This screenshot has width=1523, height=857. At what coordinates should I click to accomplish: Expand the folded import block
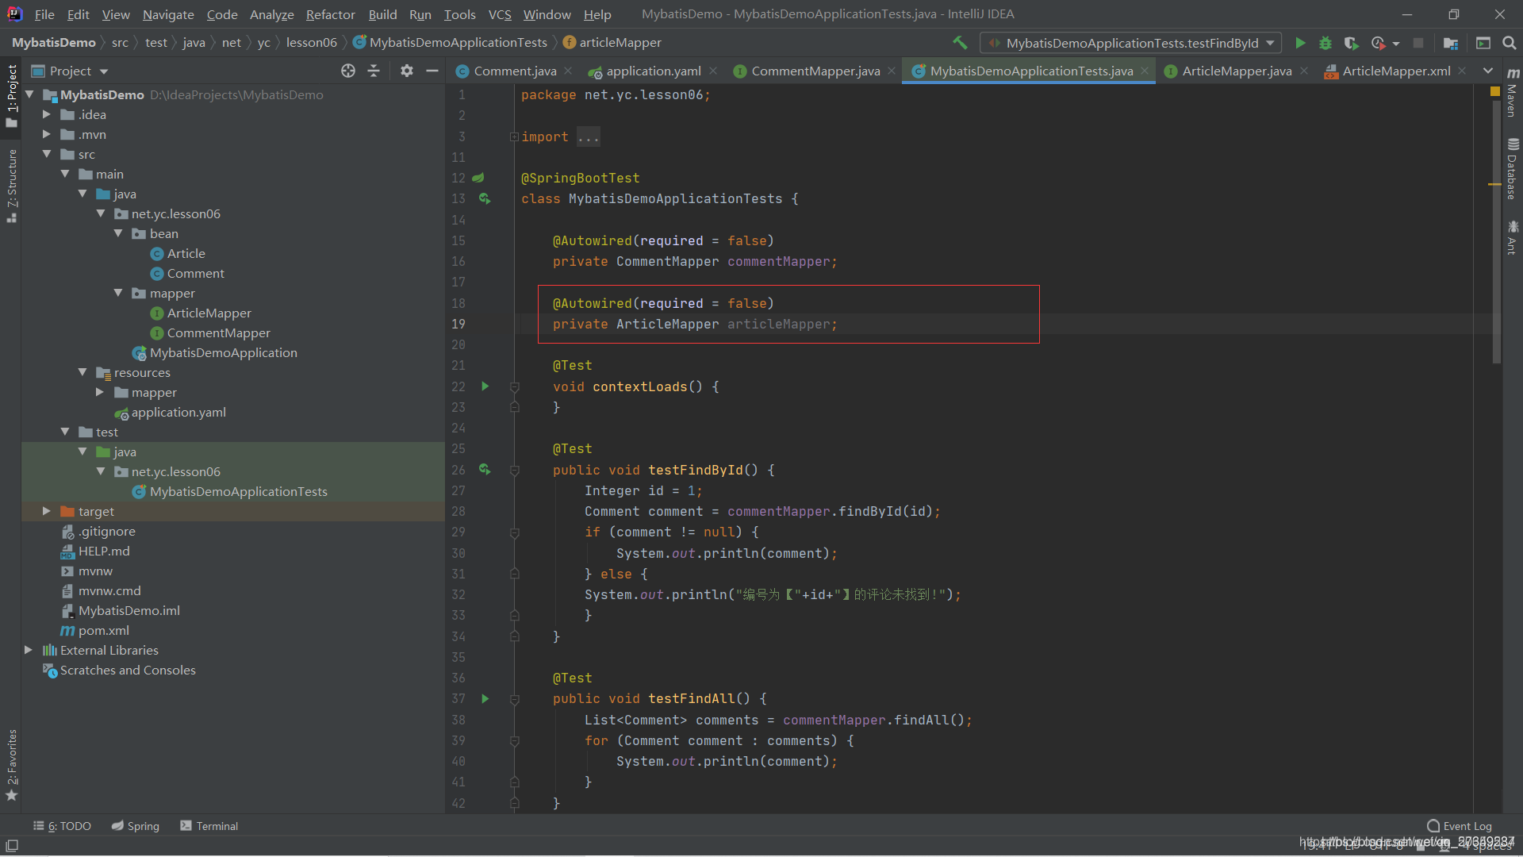click(x=514, y=136)
